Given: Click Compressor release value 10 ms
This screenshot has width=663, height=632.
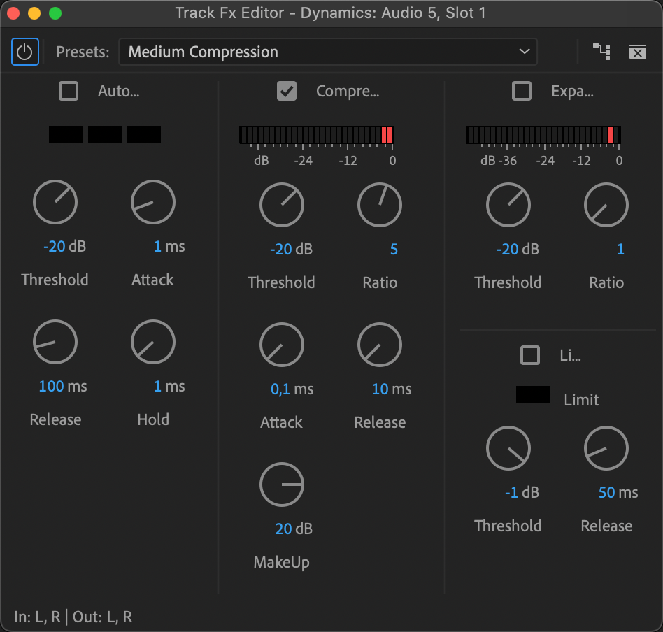Looking at the screenshot, I should [x=392, y=389].
